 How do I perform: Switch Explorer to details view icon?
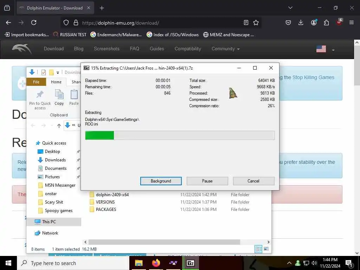pyautogui.click(x=258, y=249)
